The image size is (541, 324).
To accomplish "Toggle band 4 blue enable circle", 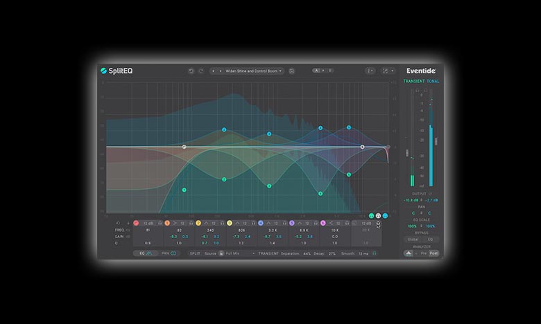I will [261, 223].
